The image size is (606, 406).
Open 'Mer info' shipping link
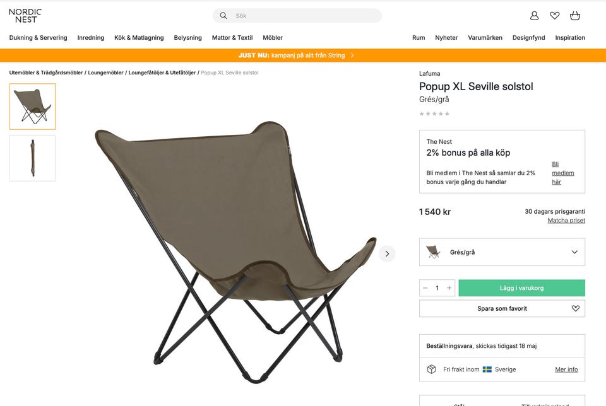[566, 369]
